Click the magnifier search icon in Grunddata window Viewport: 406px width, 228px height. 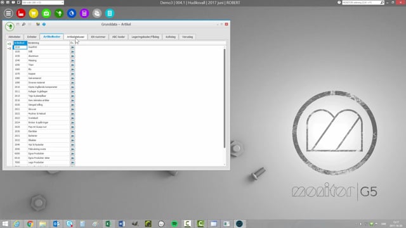(x=23, y=24)
